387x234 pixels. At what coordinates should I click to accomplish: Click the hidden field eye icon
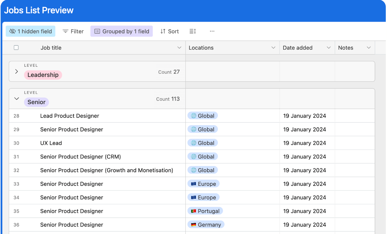[12, 31]
